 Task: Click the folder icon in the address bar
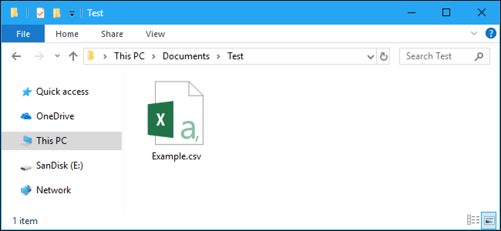click(91, 56)
